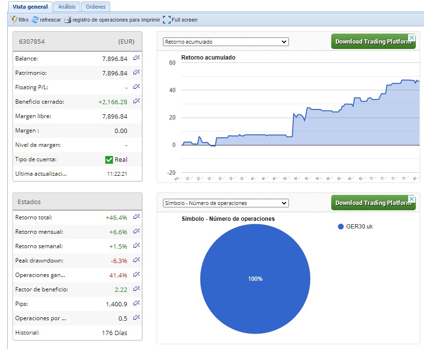Click the refrescar refresh icon
The width and height of the screenshot is (424, 349).
point(35,20)
